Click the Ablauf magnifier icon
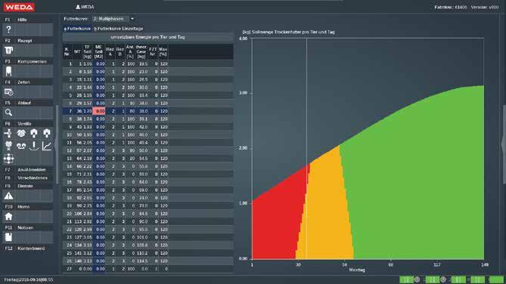 (x=9, y=113)
